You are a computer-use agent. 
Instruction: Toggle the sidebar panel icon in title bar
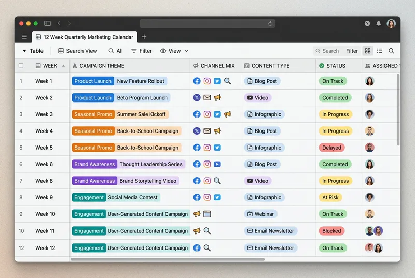coord(47,23)
